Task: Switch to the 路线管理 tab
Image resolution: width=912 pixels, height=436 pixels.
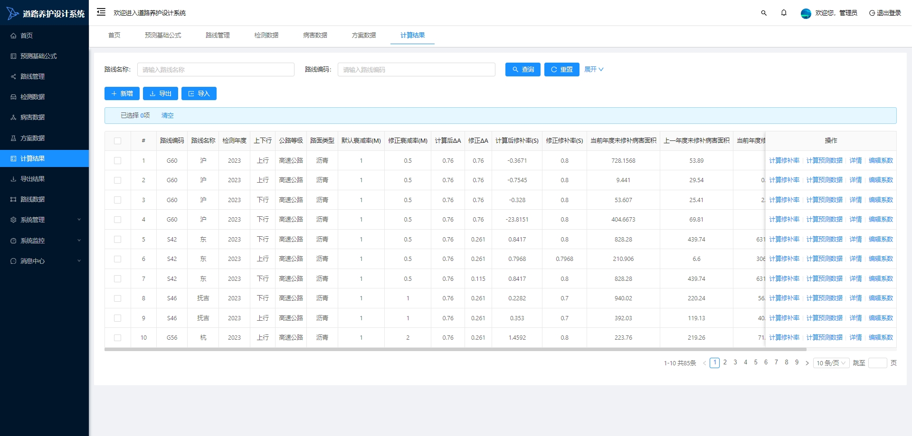Action: click(218, 35)
